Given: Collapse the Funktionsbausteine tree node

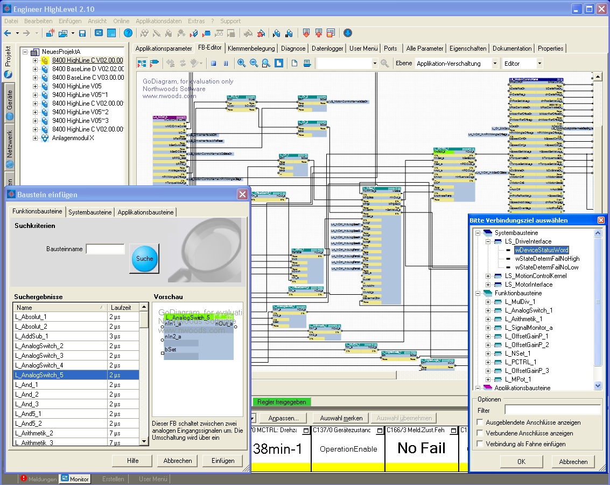Looking at the screenshot, I should point(478,293).
